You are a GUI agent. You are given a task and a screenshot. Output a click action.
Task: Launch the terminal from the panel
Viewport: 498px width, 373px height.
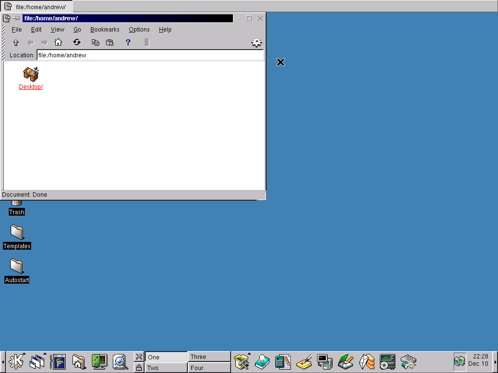click(324, 361)
